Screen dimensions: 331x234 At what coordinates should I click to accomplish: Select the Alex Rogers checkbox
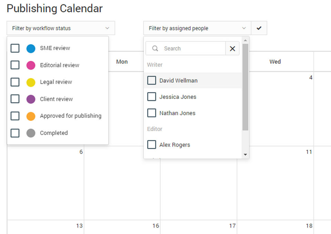tap(152, 145)
